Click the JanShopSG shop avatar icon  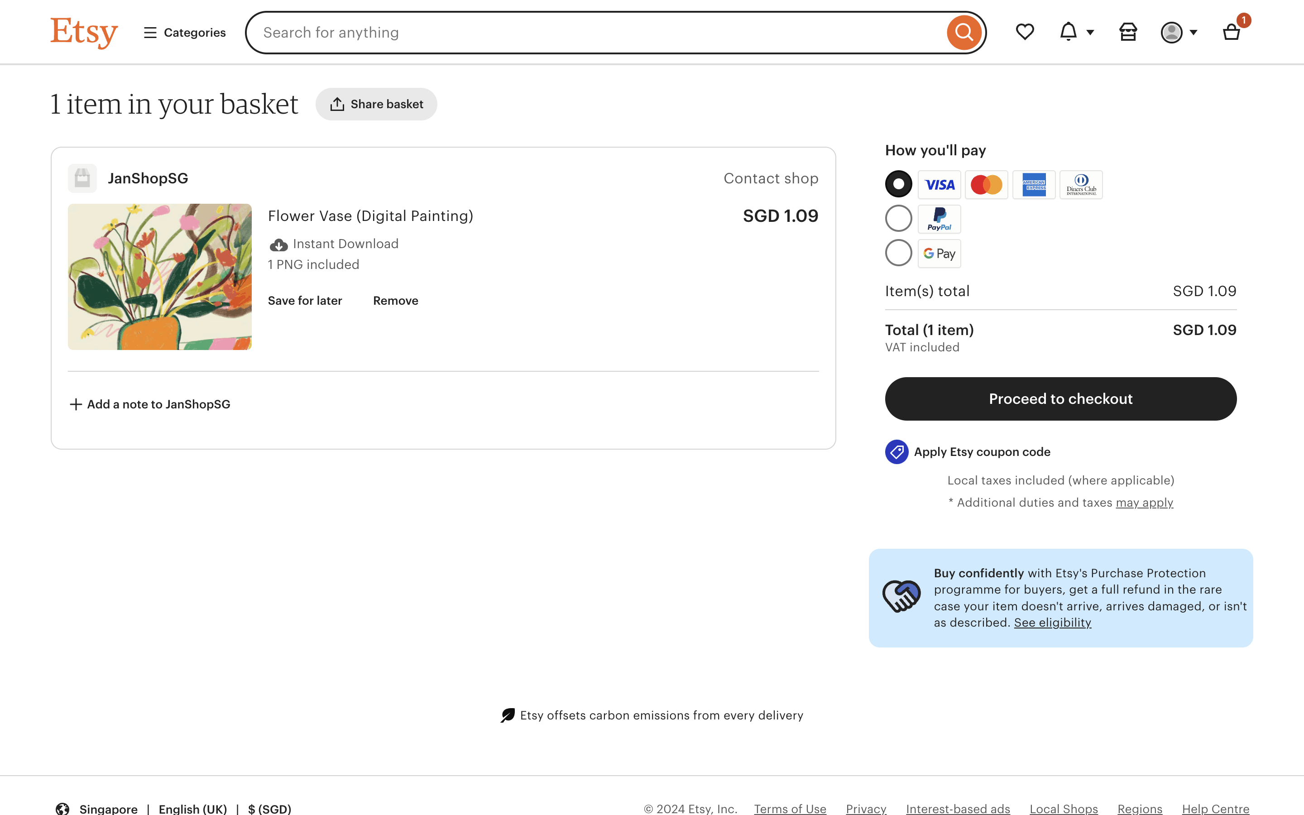pos(82,178)
